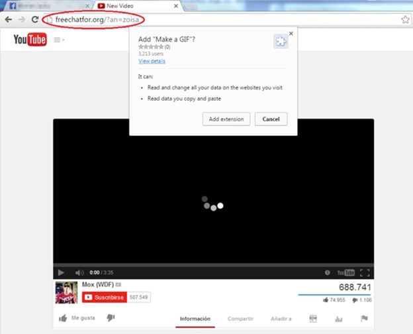Click the verified badge next to Mox (WDF)
Screen dimensions: 413x334
tap(118, 284)
